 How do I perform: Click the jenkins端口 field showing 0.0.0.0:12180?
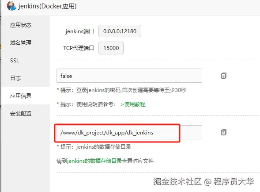(x=120, y=31)
